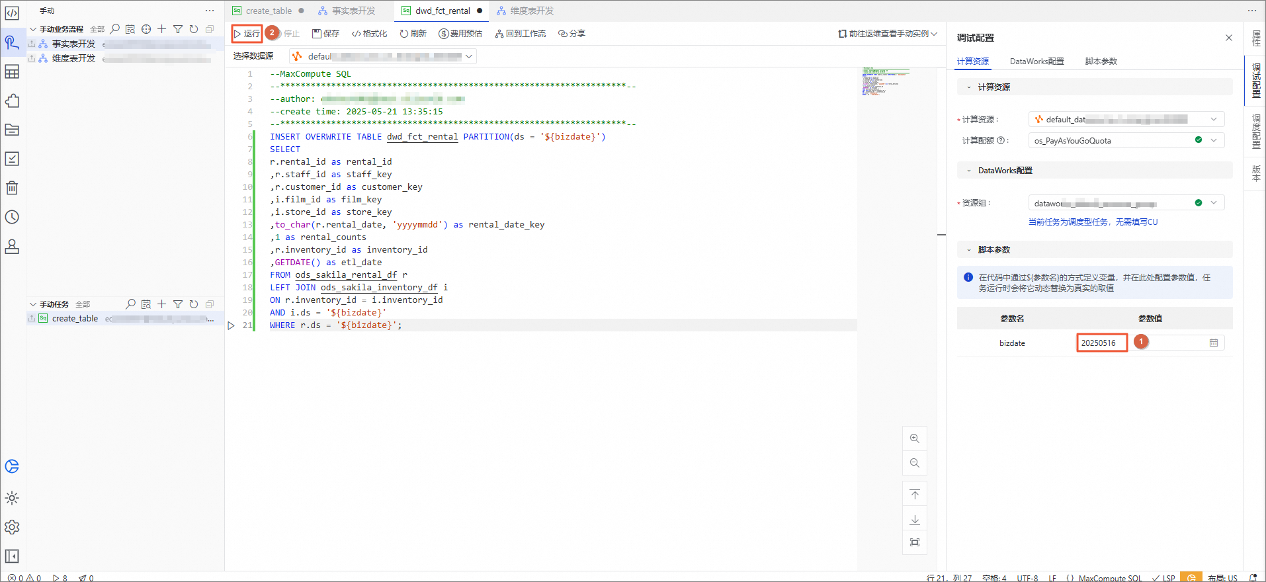Add new item in 手动业务流程 section
This screenshot has width=1266, height=582.
(x=161, y=29)
